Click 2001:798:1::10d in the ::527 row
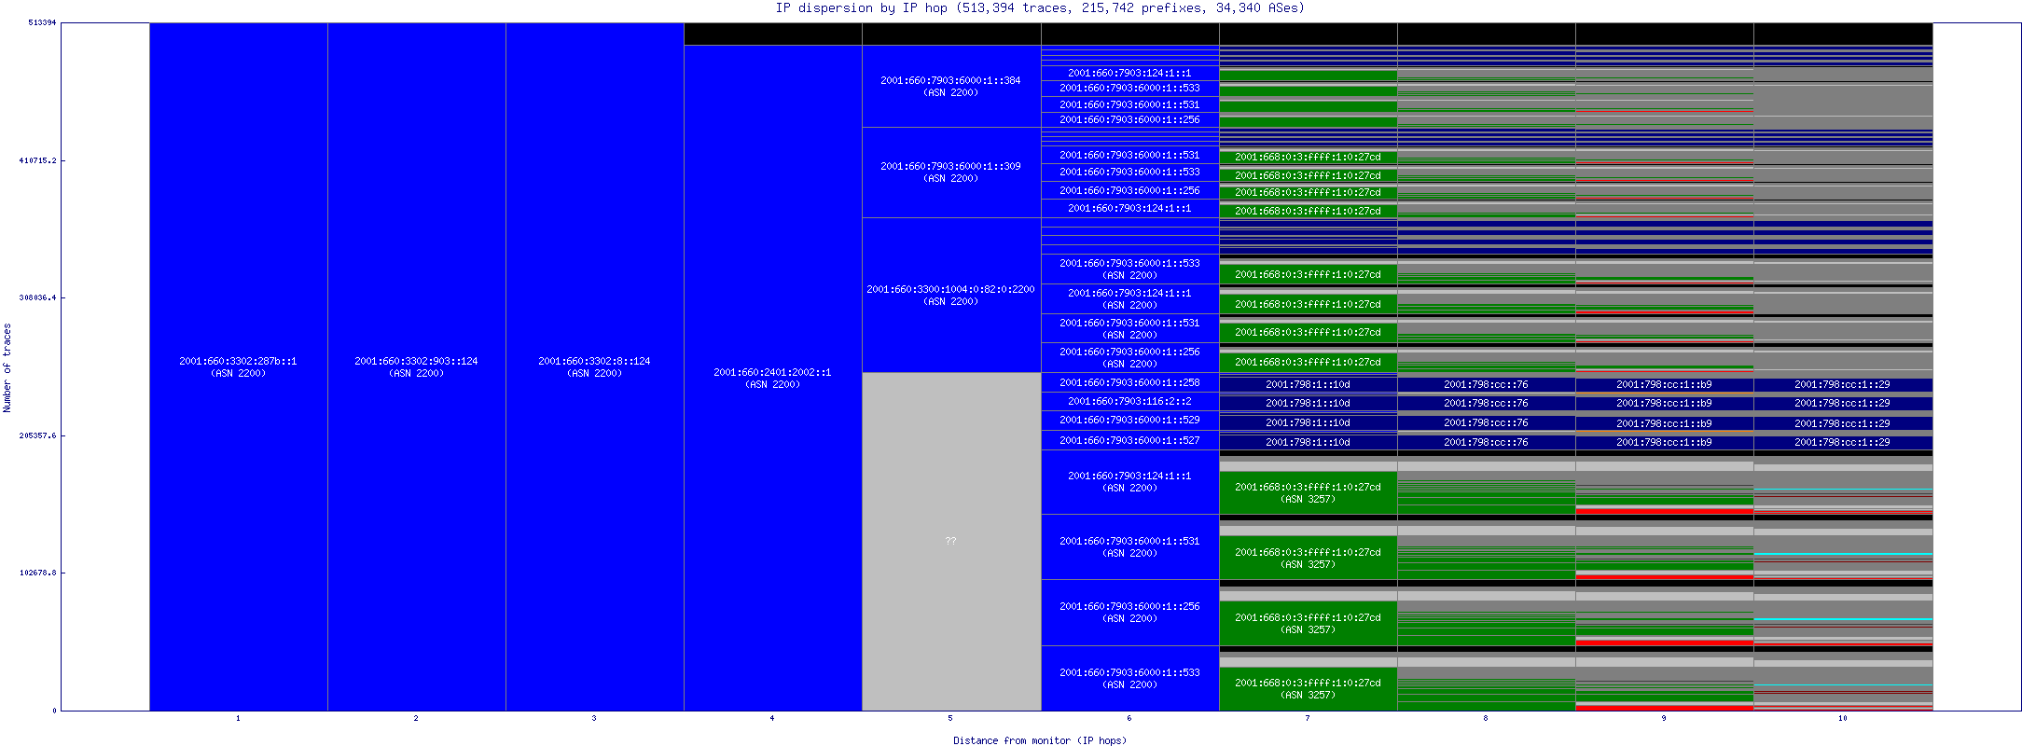Viewport: 2022px width, 746px height. [x=1308, y=442]
